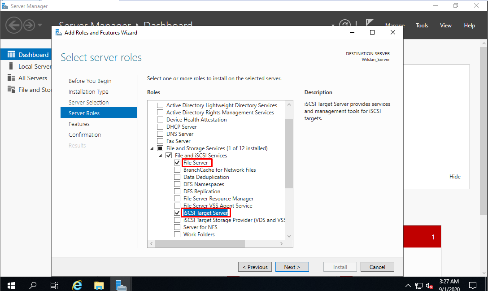Viewport: 488px width, 291px height.
Task: Select the Server Roles step
Action: [x=99, y=113]
